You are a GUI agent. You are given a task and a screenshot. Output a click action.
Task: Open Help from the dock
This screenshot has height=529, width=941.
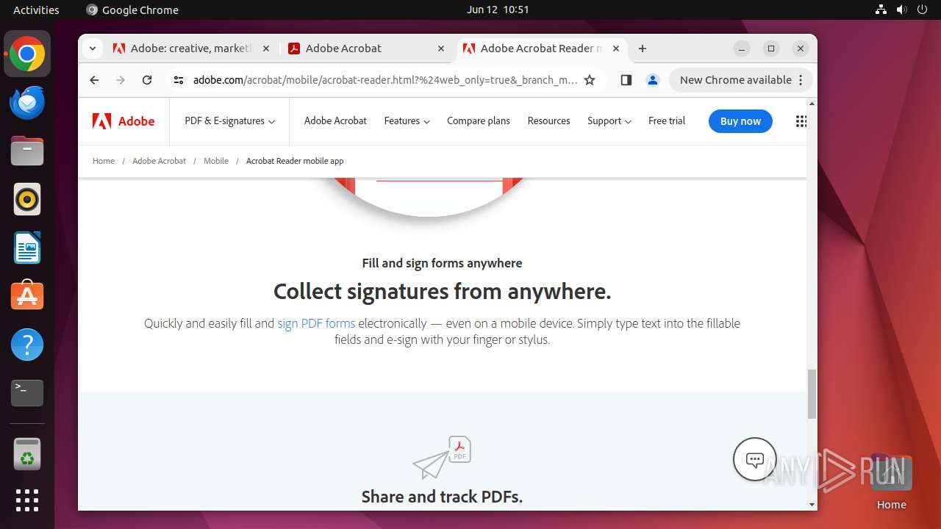point(27,345)
